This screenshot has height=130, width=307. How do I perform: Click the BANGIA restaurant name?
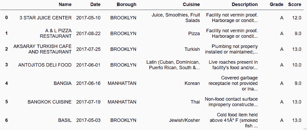(63, 83)
